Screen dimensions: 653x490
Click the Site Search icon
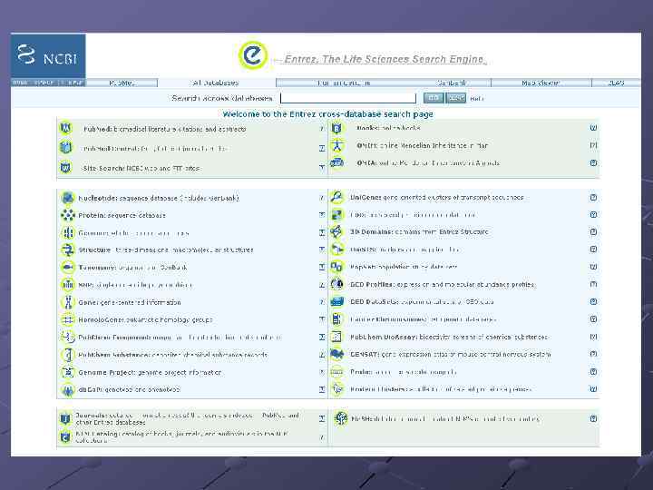66,168
